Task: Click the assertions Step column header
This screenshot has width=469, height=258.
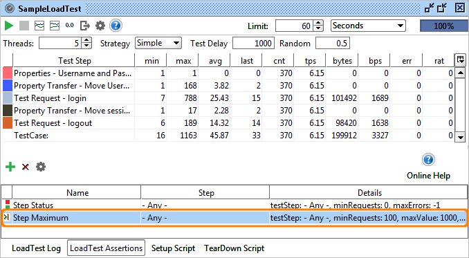Action: coord(205,193)
